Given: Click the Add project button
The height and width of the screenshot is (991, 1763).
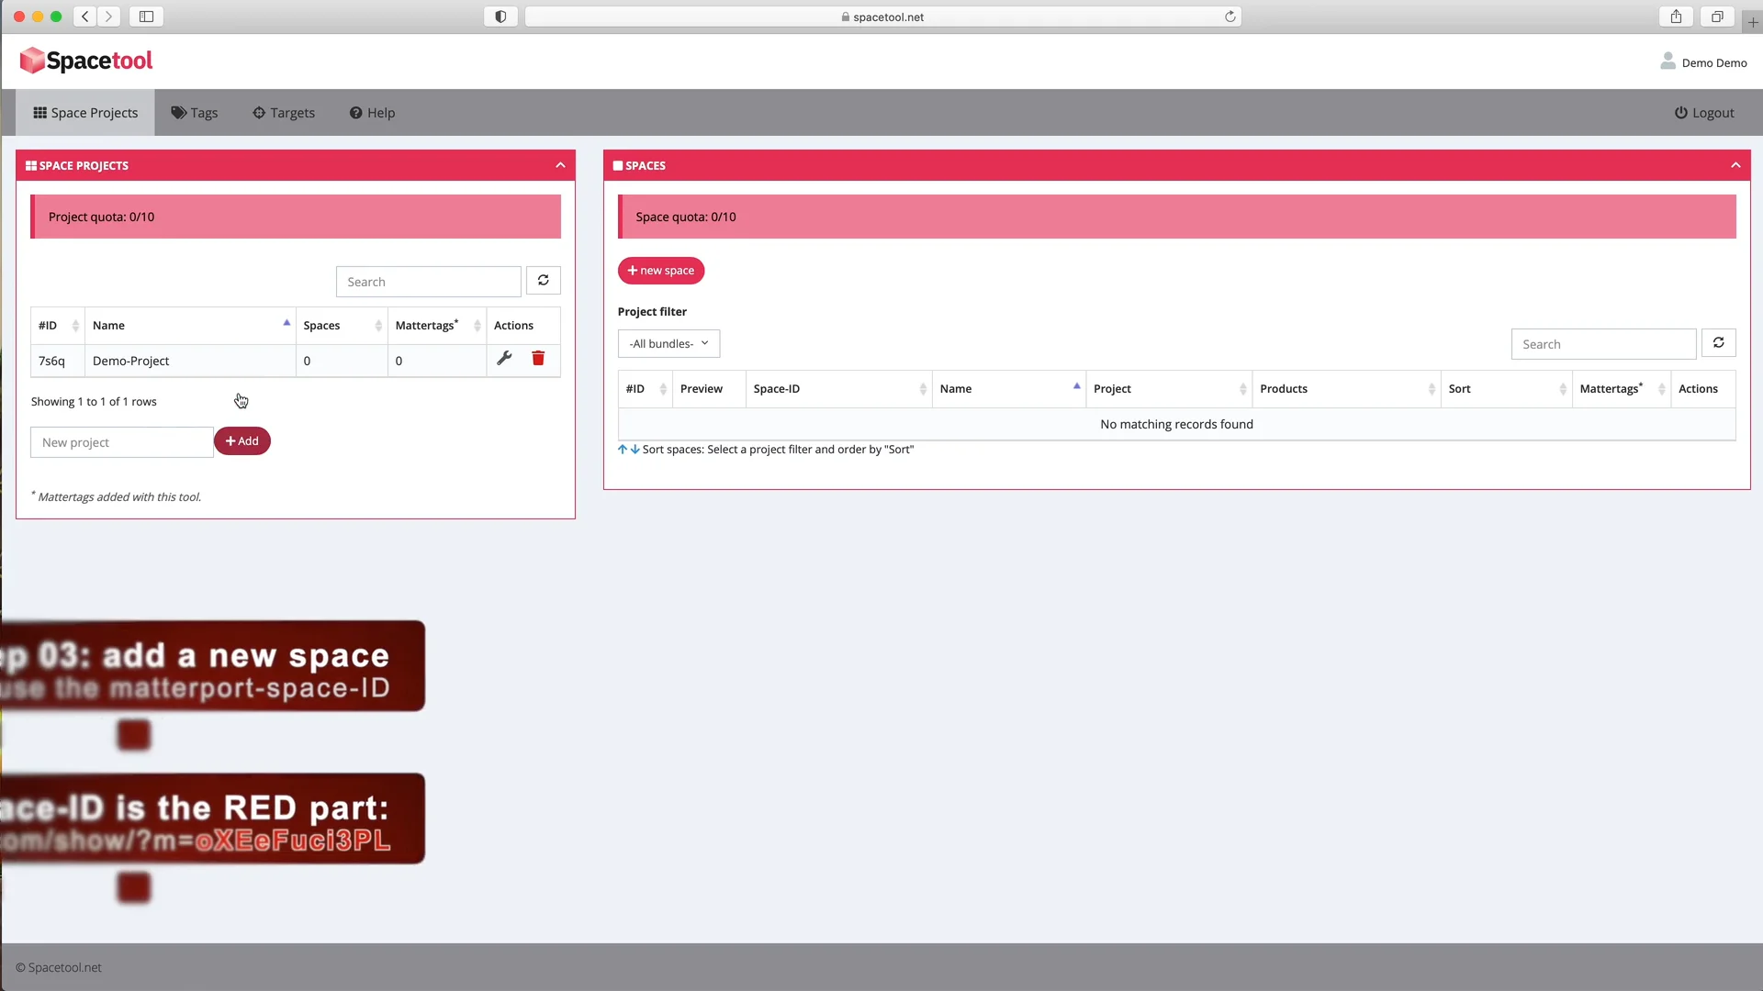Looking at the screenshot, I should [242, 441].
